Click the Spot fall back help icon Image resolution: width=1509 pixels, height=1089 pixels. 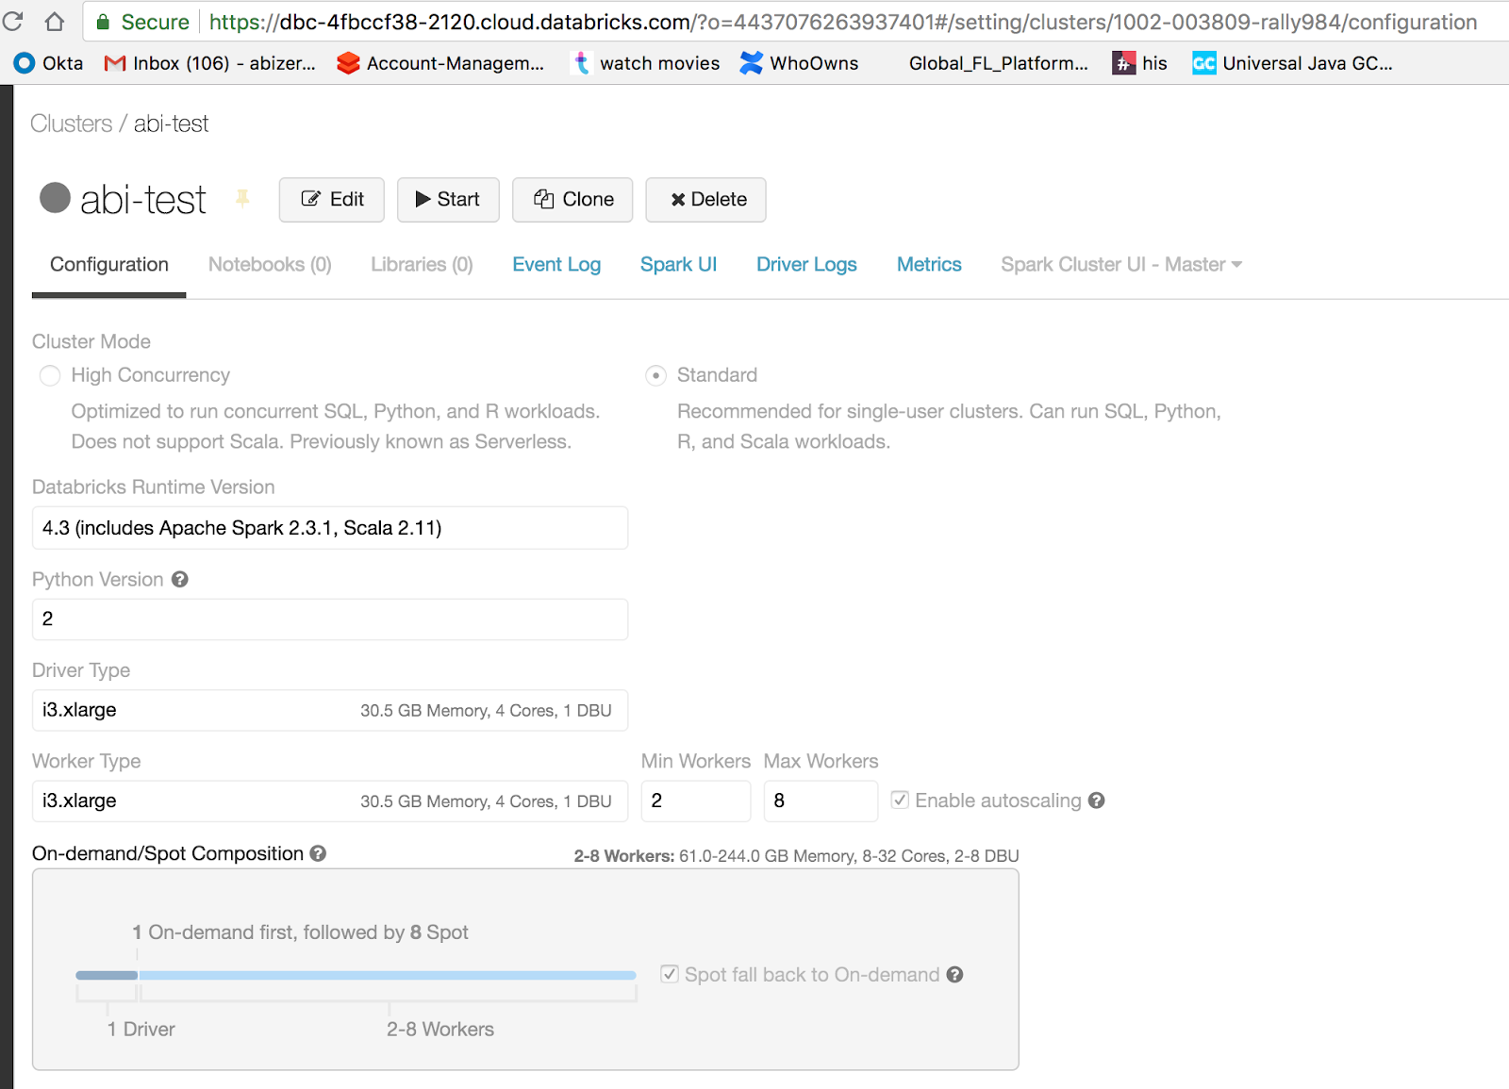click(x=955, y=975)
